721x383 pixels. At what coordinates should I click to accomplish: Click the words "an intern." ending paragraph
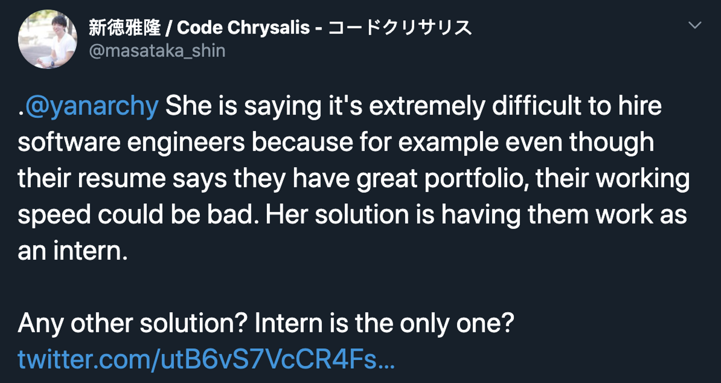click(73, 251)
